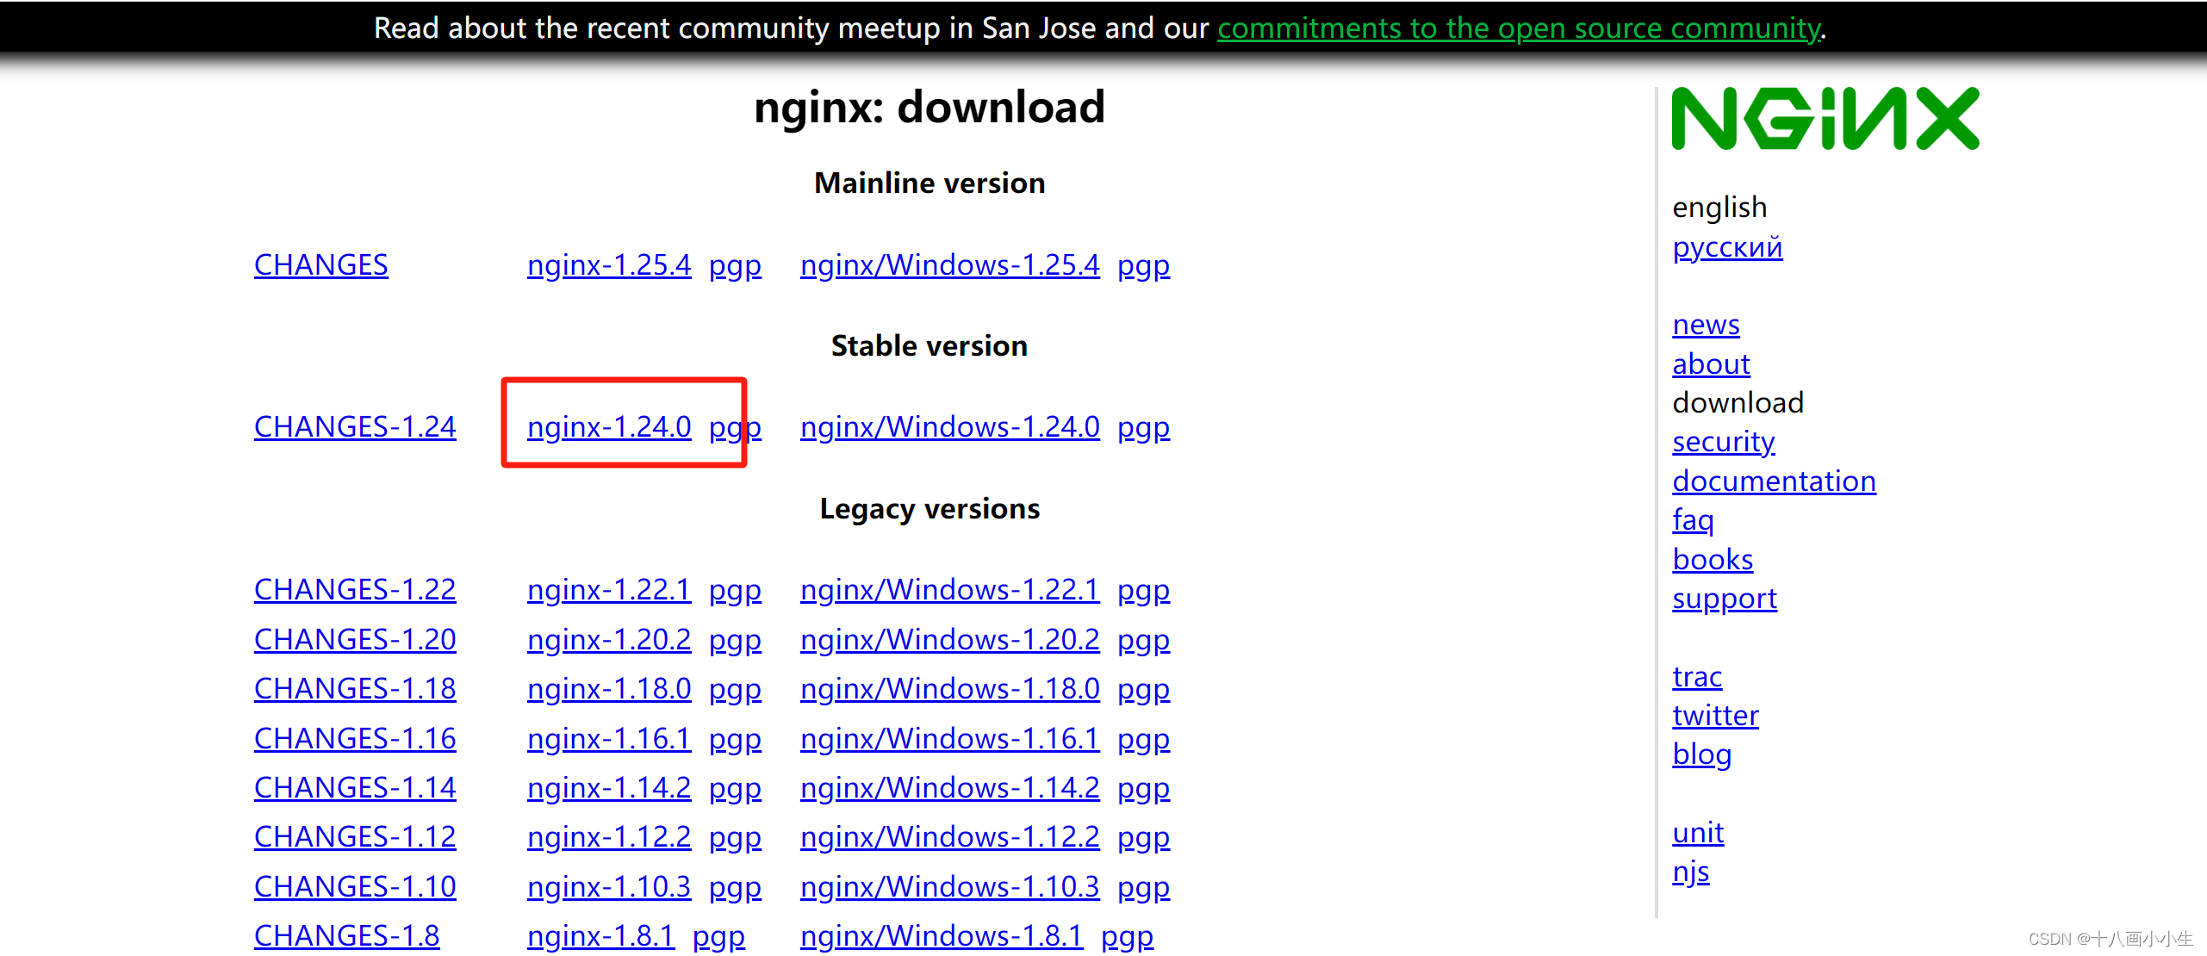Download nginx/Windows-1.12.2

click(x=949, y=836)
